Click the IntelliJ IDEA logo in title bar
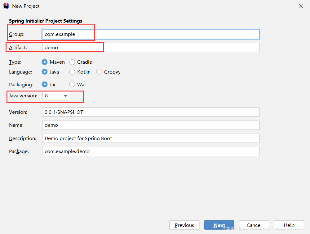This screenshot has width=310, height=234. (6, 6)
